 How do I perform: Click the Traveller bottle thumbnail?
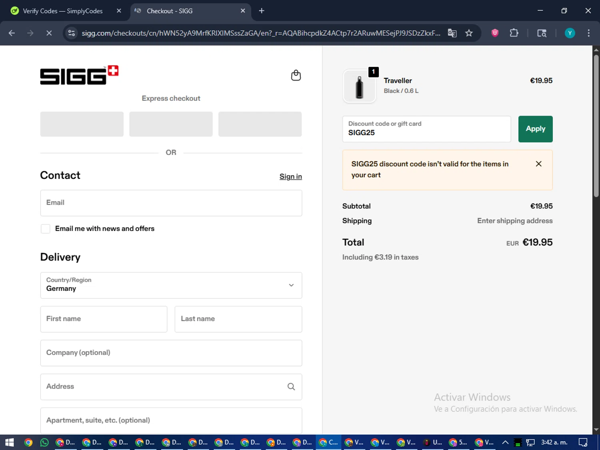click(x=359, y=86)
